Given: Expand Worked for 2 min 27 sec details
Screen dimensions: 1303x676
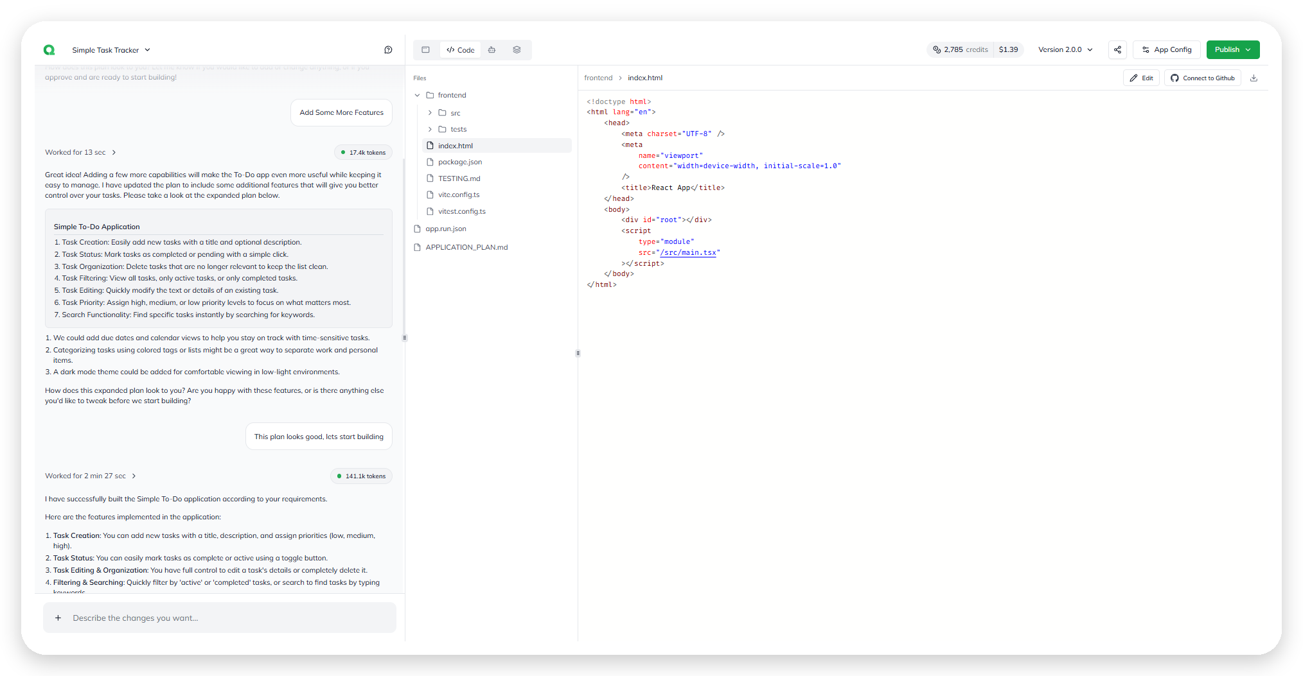Looking at the screenshot, I should 91,476.
